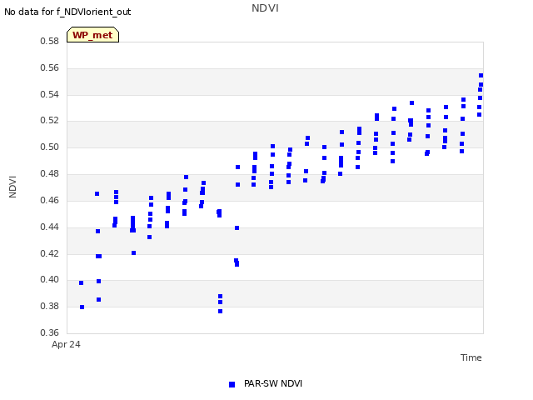Click the WP_met label tag
Image resolution: width=533 pixels, height=400 pixels.
(x=92, y=35)
